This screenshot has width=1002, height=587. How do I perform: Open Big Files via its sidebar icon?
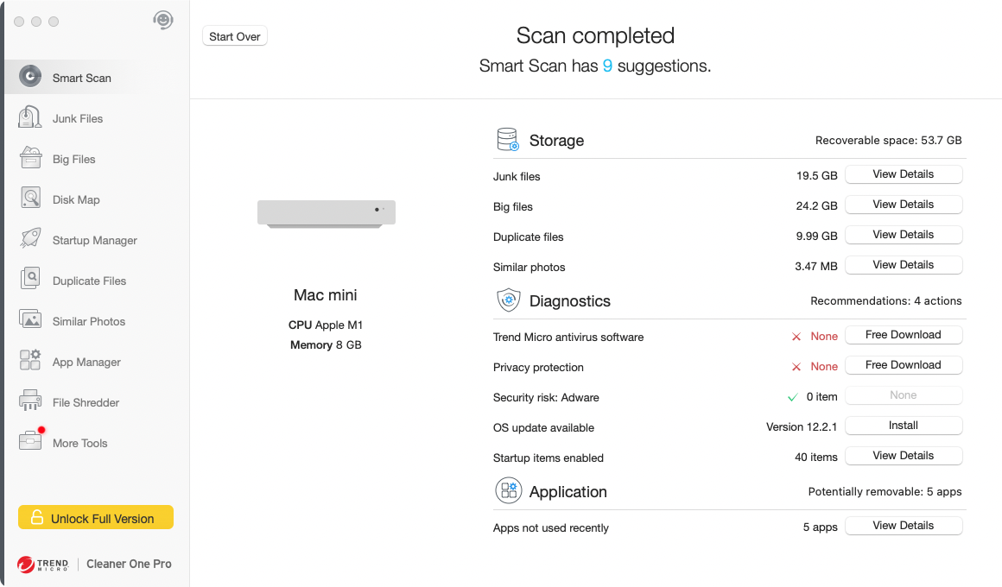pos(30,159)
